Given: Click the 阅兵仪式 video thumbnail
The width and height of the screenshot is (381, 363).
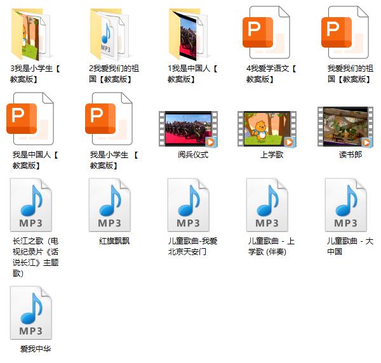Looking at the screenshot, I should click(188, 129).
